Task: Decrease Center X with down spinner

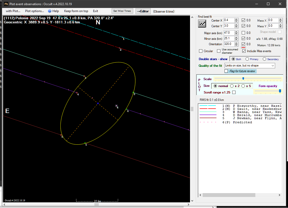Action: pyautogui.click(x=236, y=22)
